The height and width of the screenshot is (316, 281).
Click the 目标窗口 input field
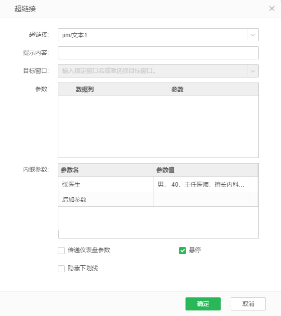point(152,71)
